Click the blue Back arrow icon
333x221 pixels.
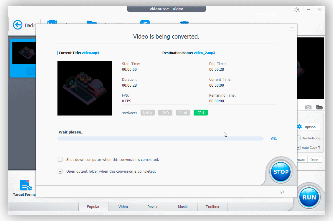[x=18, y=25]
